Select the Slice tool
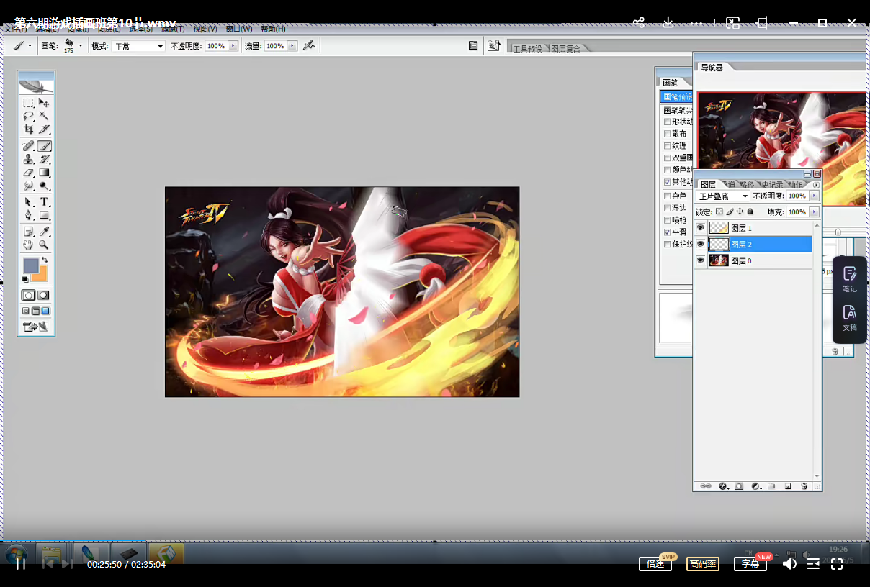The width and height of the screenshot is (870, 587). coord(44,129)
